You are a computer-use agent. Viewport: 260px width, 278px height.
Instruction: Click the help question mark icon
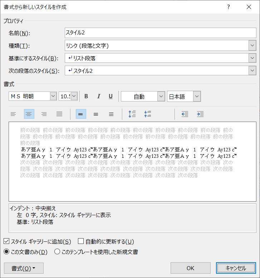click(x=229, y=7)
